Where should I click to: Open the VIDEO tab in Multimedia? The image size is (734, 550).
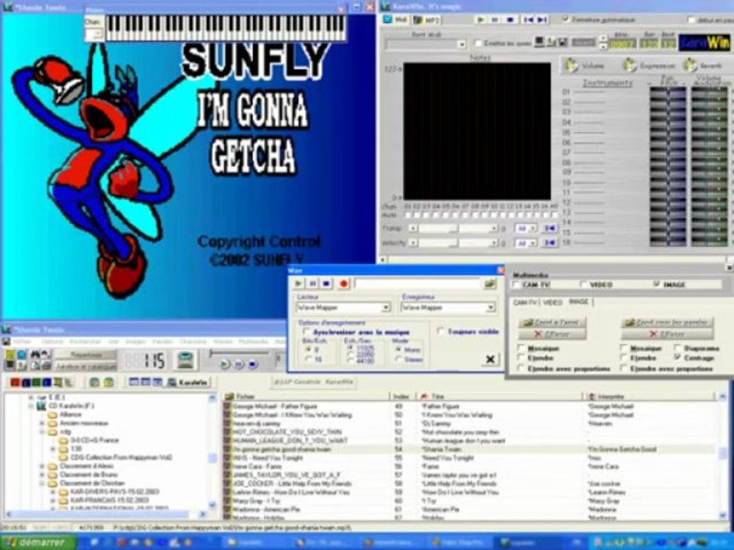[552, 302]
